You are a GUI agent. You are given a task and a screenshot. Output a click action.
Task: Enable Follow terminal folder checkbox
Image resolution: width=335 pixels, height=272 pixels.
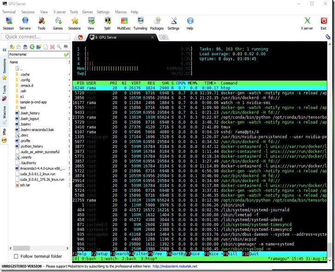17,256
